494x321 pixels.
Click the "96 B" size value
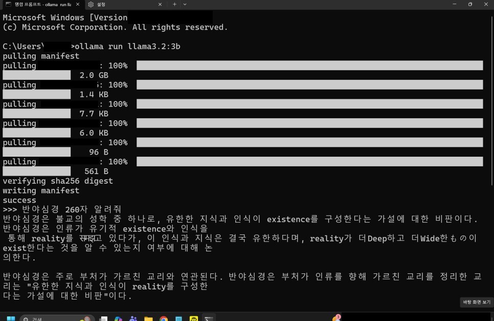99,152
